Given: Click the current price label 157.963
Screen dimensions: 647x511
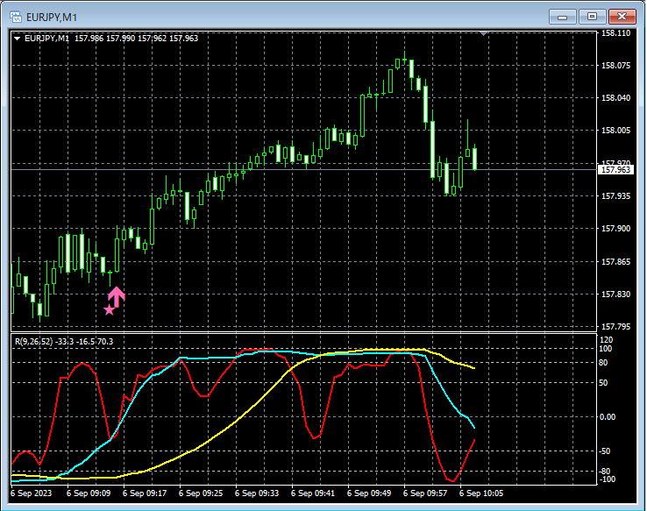Looking at the screenshot, I should pos(615,169).
